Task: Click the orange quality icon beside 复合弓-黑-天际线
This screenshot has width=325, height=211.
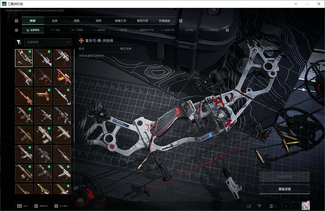Action: [81, 41]
